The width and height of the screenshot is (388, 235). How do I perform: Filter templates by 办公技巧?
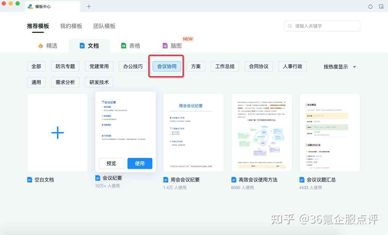[133, 66]
